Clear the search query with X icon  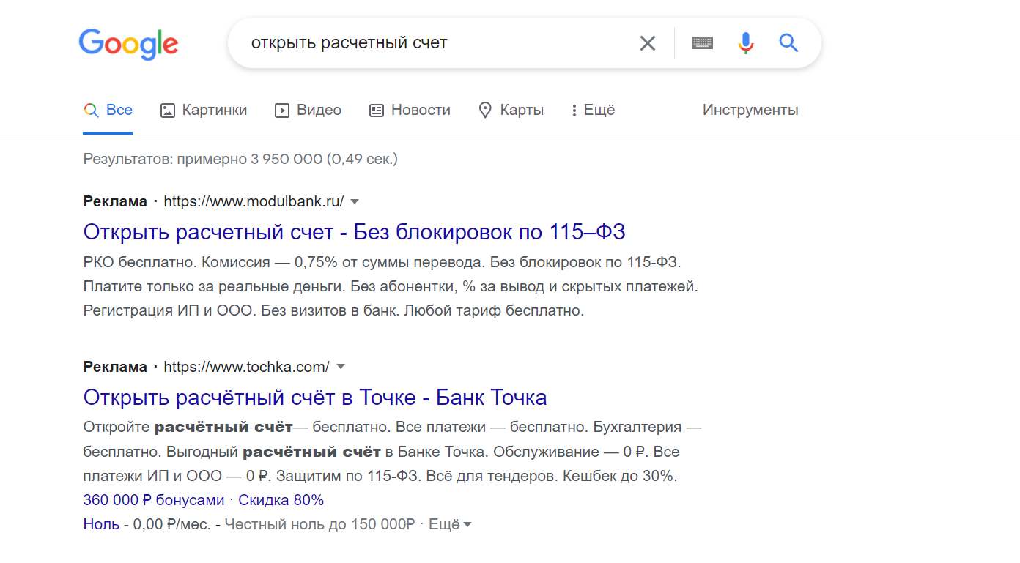[x=647, y=43]
